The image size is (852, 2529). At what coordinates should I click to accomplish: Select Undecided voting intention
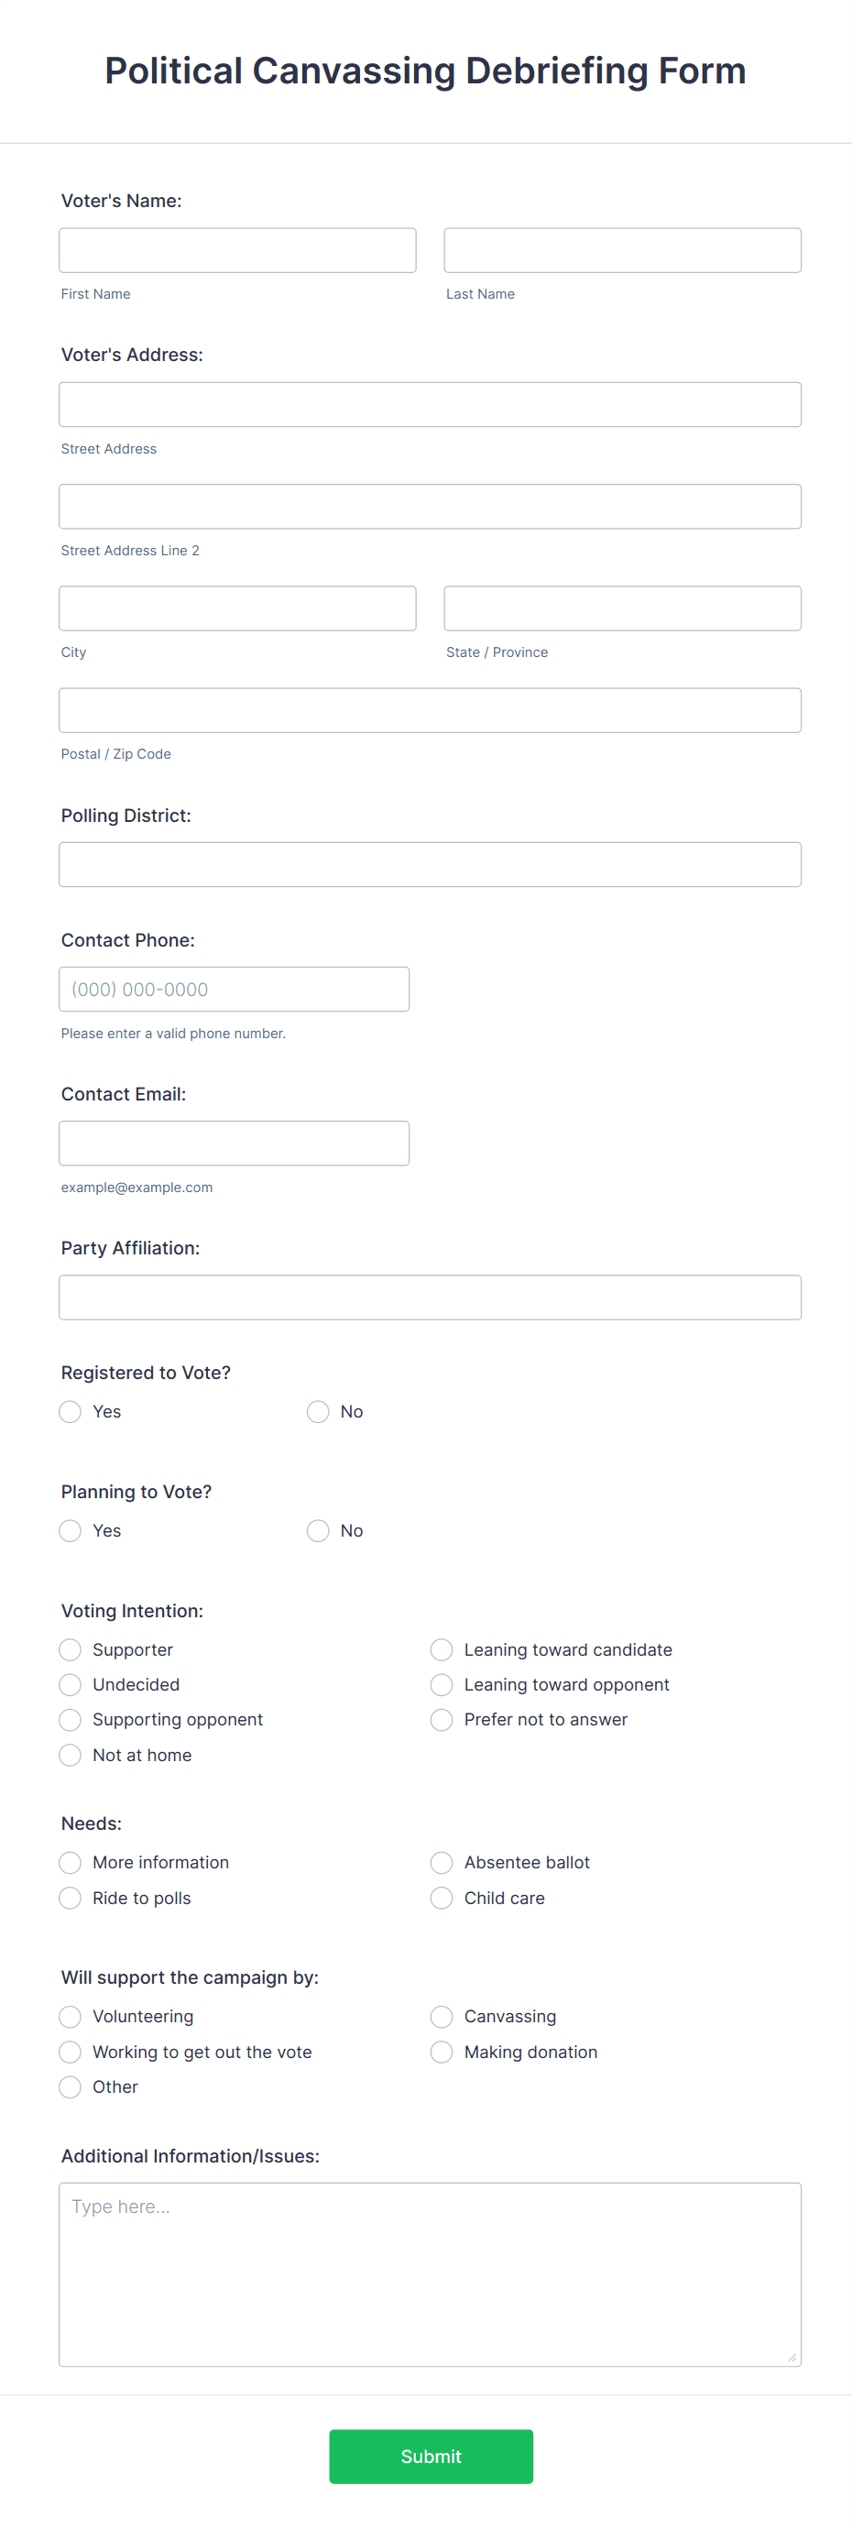[x=70, y=1684]
